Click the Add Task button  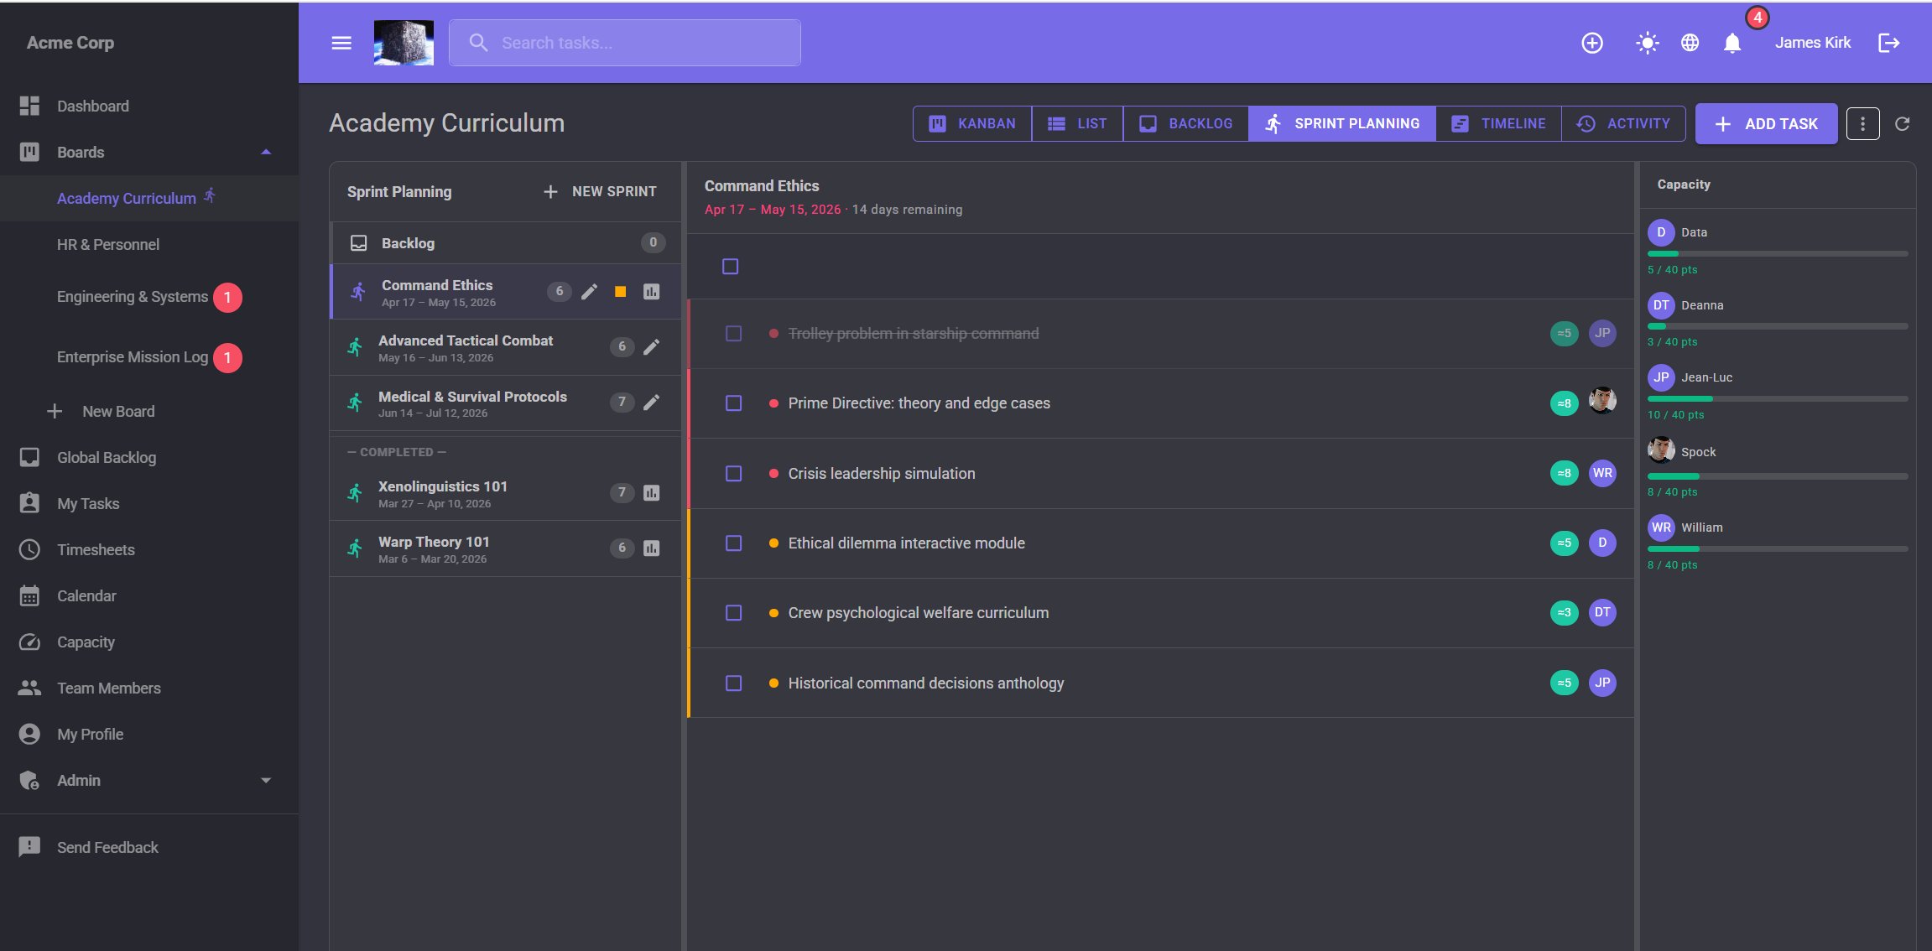[1766, 124]
